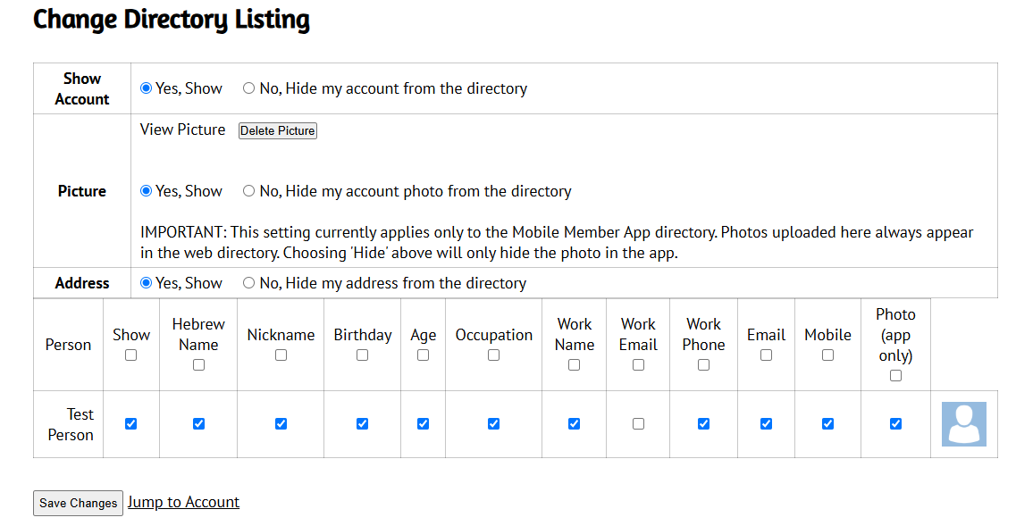Click the View Picture text

click(182, 129)
